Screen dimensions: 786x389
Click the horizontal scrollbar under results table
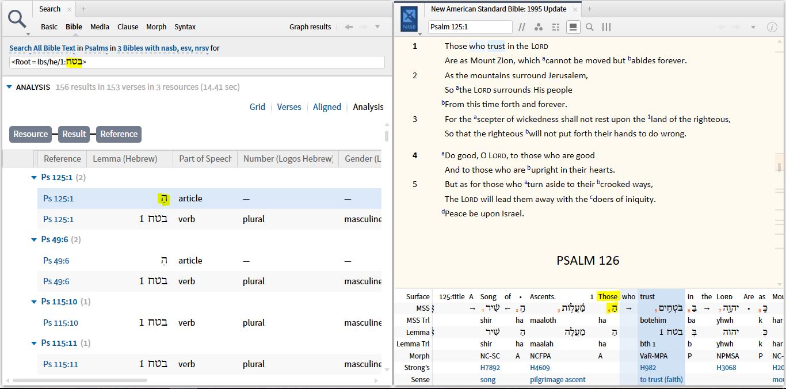[x=80, y=380]
